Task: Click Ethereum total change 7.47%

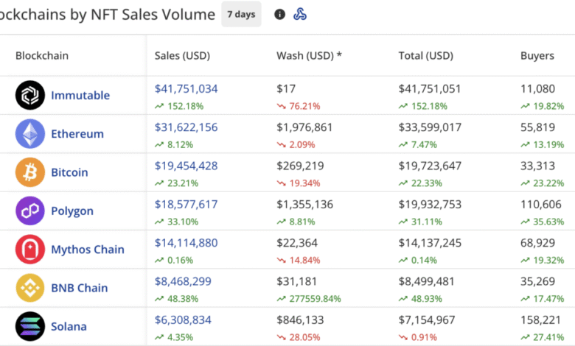Action: coord(424,144)
